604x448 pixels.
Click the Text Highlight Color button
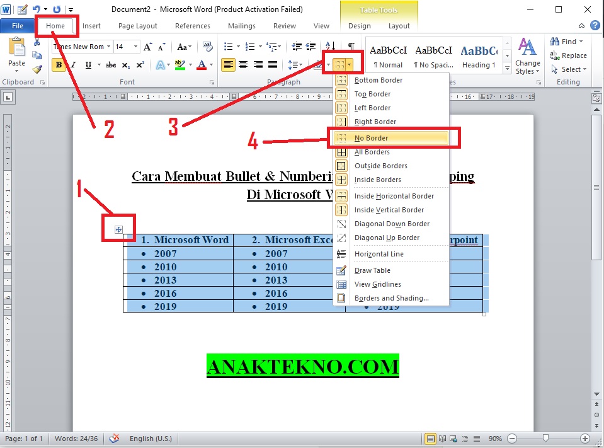coord(179,65)
